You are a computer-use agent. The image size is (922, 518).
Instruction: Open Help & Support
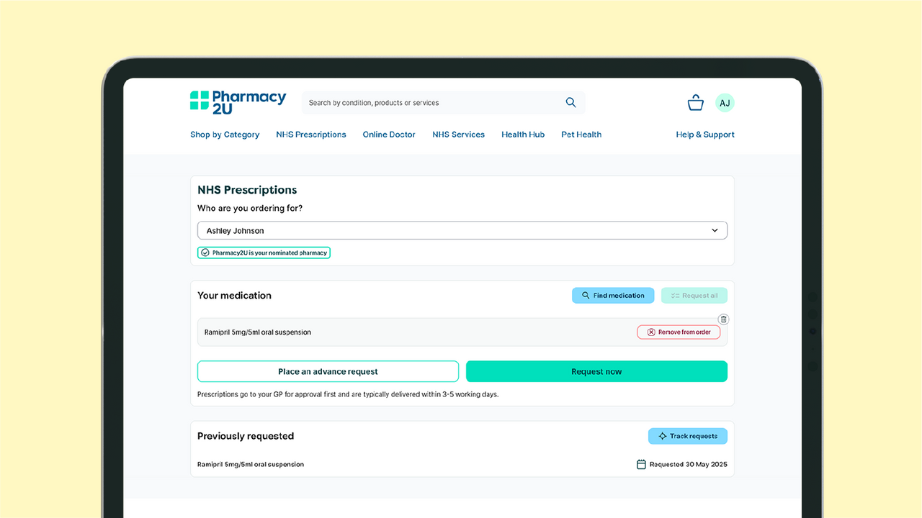[x=704, y=135]
